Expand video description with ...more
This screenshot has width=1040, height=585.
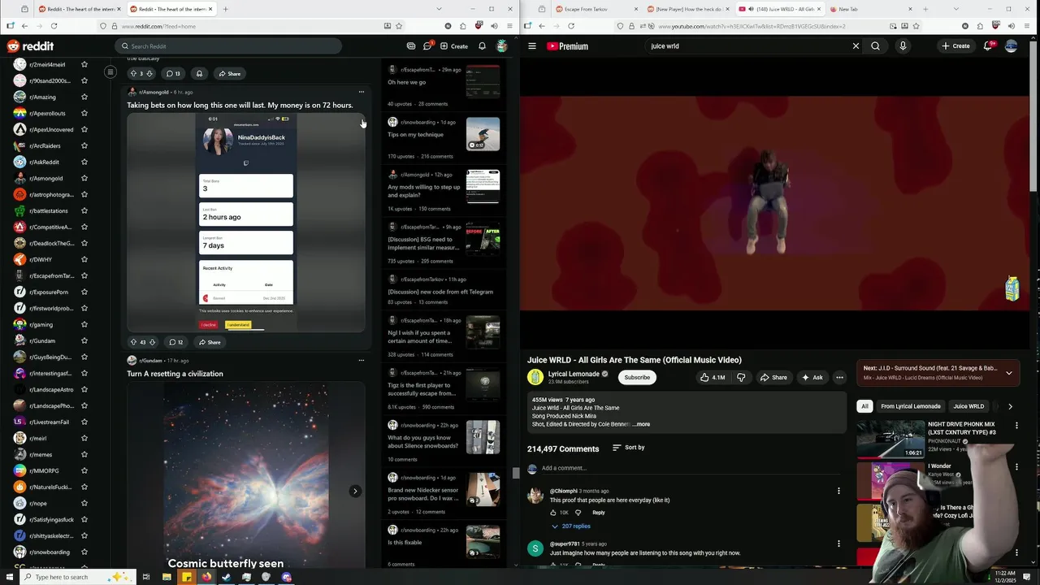click(x=641, y=424)
